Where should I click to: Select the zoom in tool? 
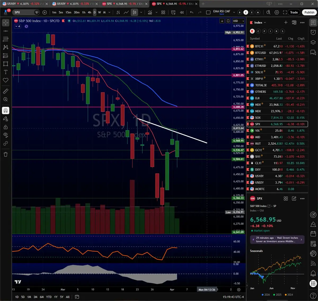6,99
